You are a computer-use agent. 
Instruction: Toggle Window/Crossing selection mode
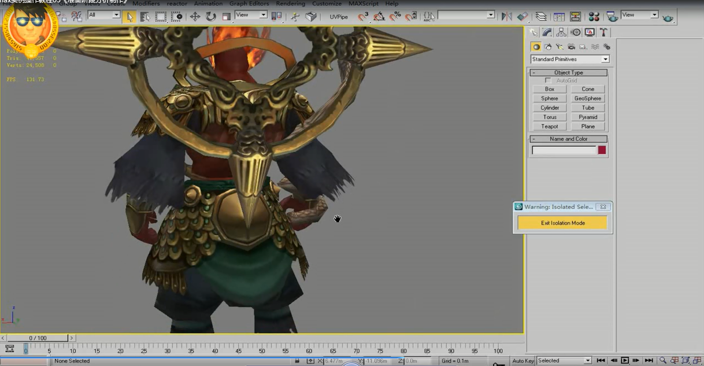click(x=176, y=17)
